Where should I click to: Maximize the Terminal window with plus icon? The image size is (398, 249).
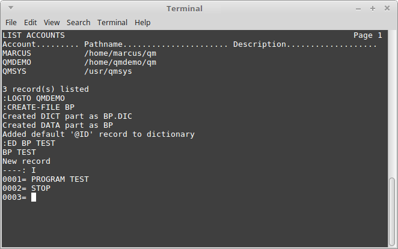[x=373, y=8]
